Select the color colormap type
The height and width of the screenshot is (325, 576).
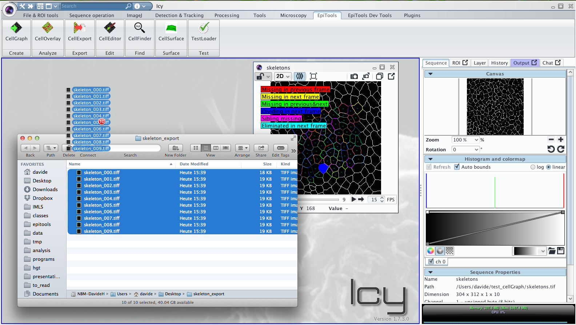click(431, 251)
